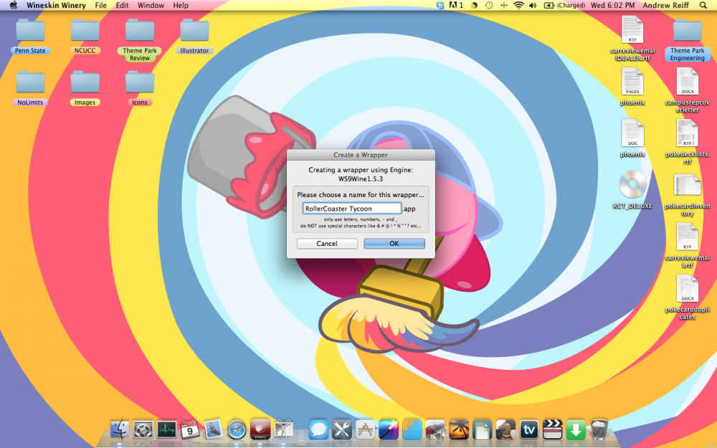Open the Wineskin Winery application menu
Viewport: 717px width, 448px height.
(56, 5)
